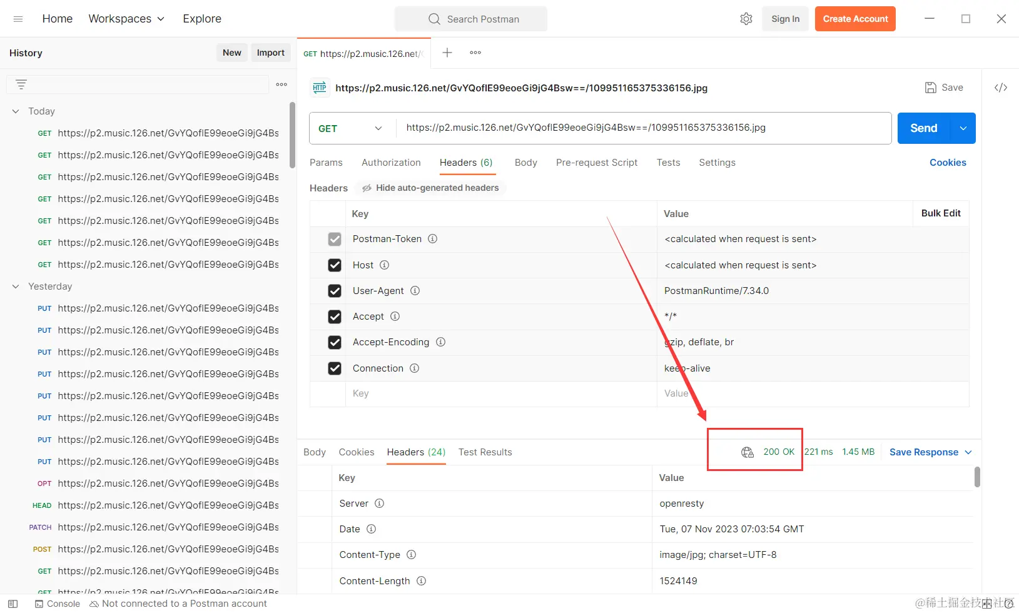
Task: Show info for Host header
Action: 385,265
